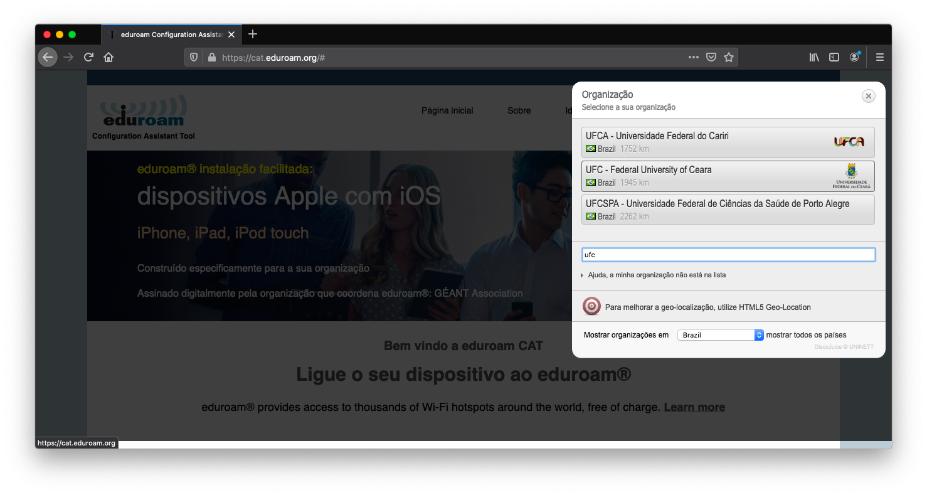Choose UFCA - Universidade Federal do Cariri
Screen dimensions: 927x495
coord(728,142)
